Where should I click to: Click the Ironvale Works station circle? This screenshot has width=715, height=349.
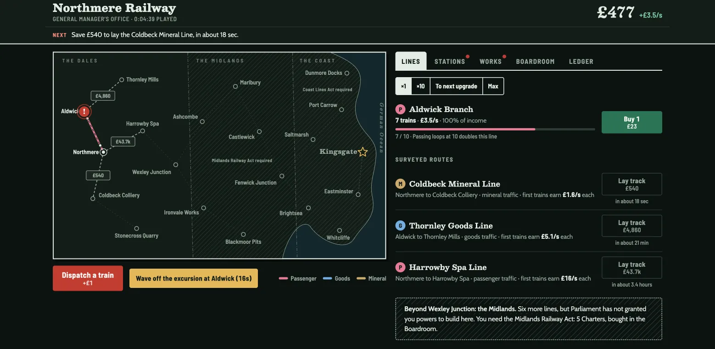204,208
